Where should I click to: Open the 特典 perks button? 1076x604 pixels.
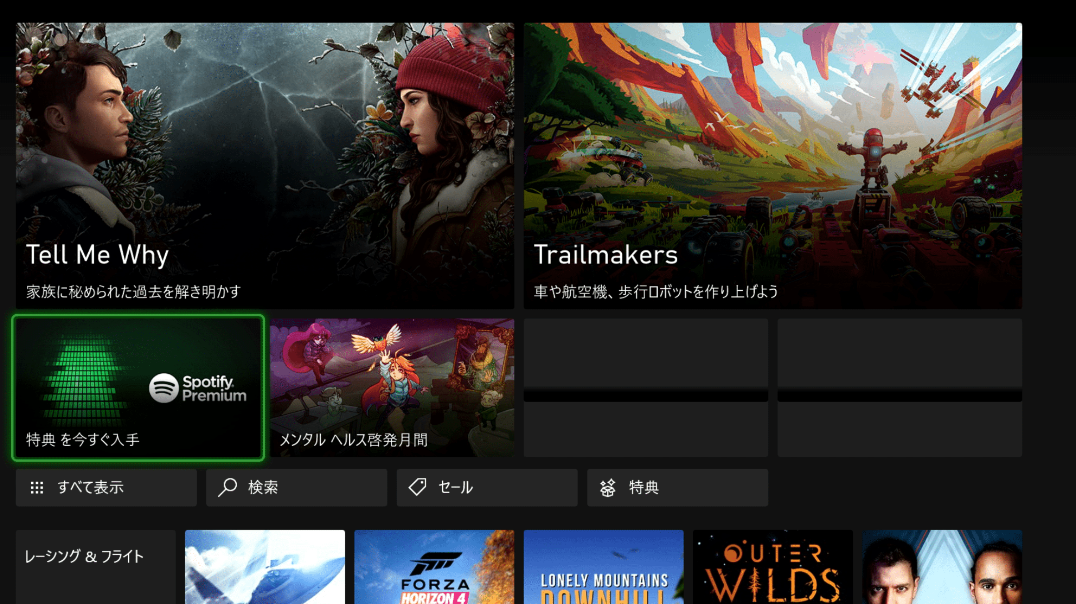tap(678, 488)
